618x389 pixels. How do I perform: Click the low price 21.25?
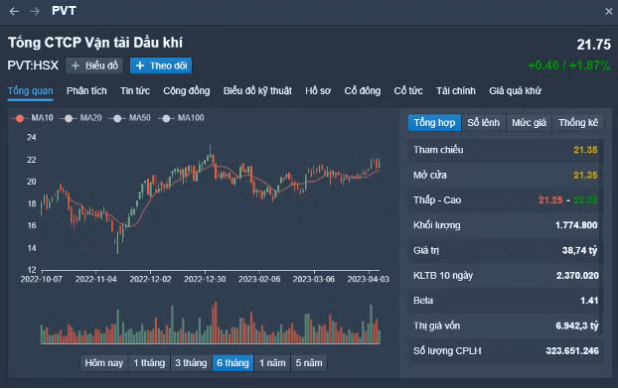pos(550,200)
